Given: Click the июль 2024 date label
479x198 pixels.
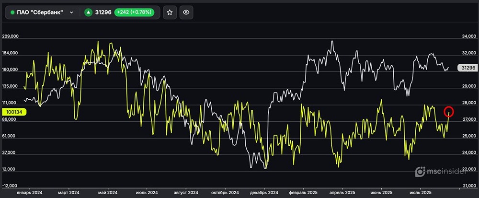Looking at the screenshot, I should coord(147,193).
